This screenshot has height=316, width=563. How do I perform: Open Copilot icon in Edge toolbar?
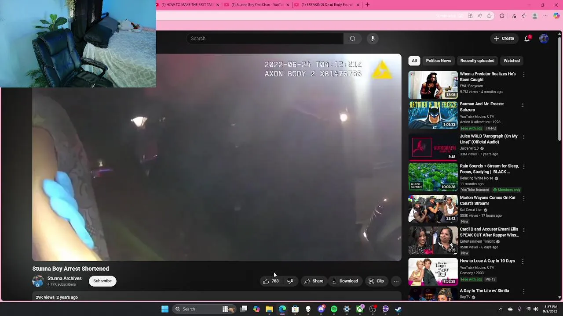point(556,16)
